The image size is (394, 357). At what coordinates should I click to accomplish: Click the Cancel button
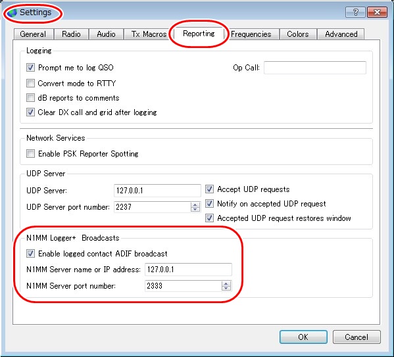click(x=357, y=337)
